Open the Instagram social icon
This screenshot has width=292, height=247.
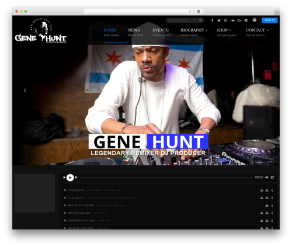tap(225, 20)
